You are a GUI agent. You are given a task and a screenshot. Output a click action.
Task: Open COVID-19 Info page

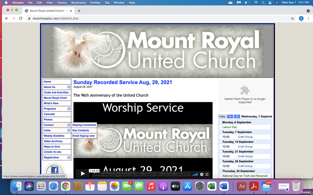57,152
